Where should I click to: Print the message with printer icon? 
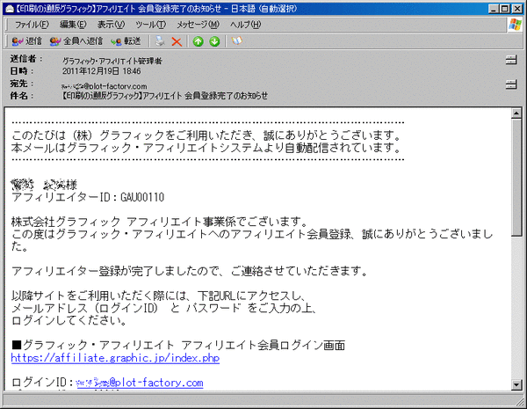(161, 41)
